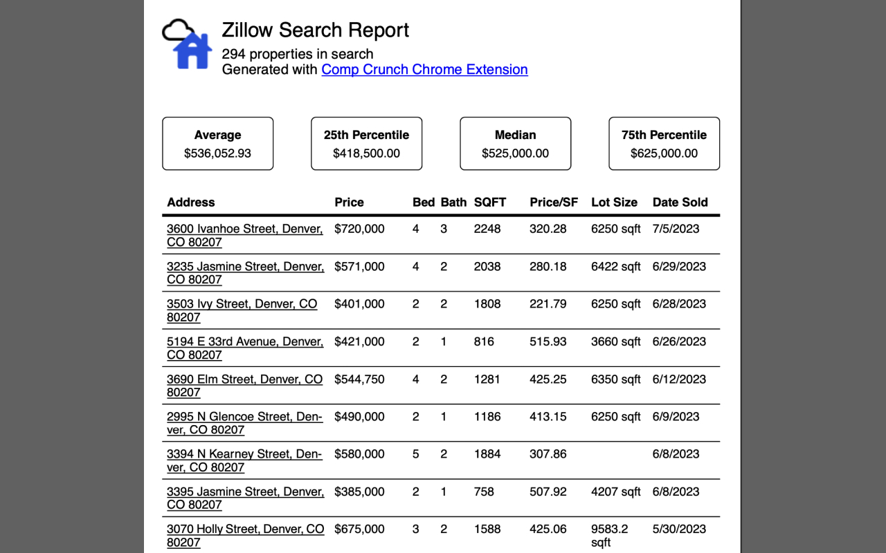Click the 4207 sqft lot size
The height and width of the screenshot is (553, 886).
[616, 491]
